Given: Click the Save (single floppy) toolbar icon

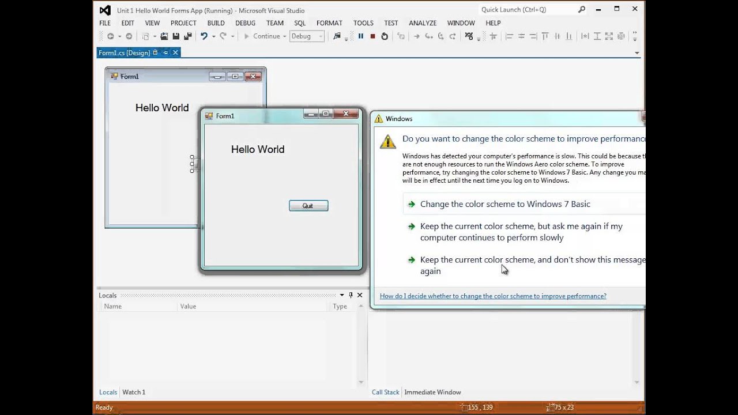Looking at the screenshot, I should [176, 36].
